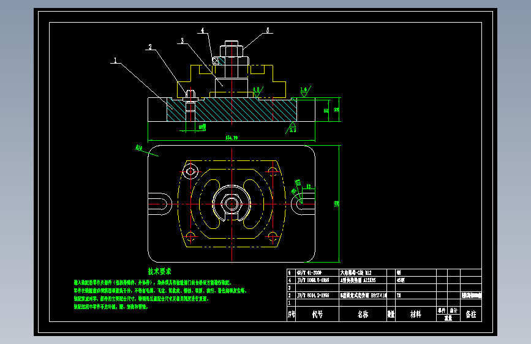This screenshot has height=344, width=531.
Task: Select balloon label 5 near the hex nut
Action: 268,31
